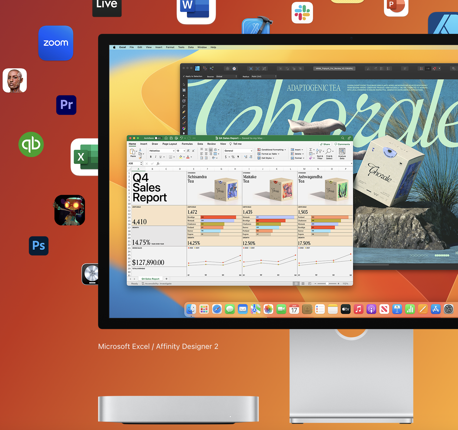Toggle the AutoSave switch in Excel
Image resolution: width=458 pixels, height=430 pixels.
158,138
